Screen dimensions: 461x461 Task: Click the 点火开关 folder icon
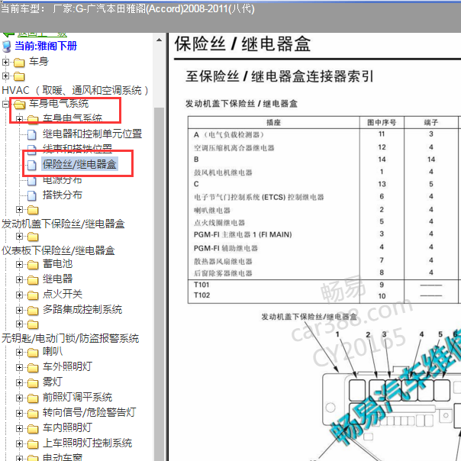[x=33, y=295]
